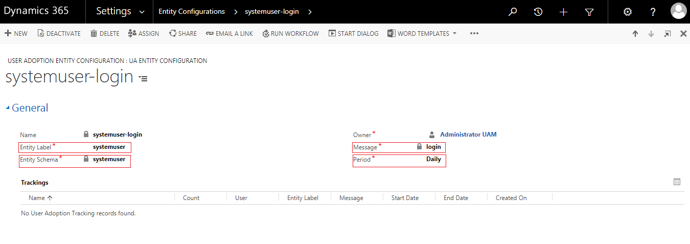This screenshot has width=690, height=244.
Task: Go to previous record up arrow
Action: click(635, 34)
